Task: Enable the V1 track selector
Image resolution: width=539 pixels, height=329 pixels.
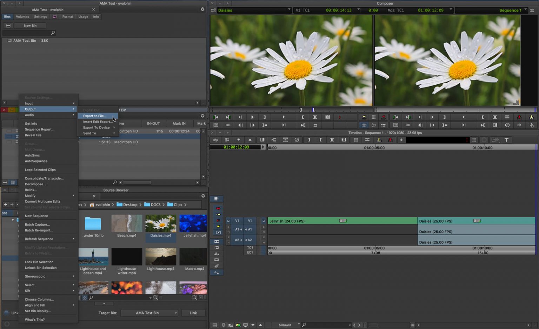Action: click(250, 221)
